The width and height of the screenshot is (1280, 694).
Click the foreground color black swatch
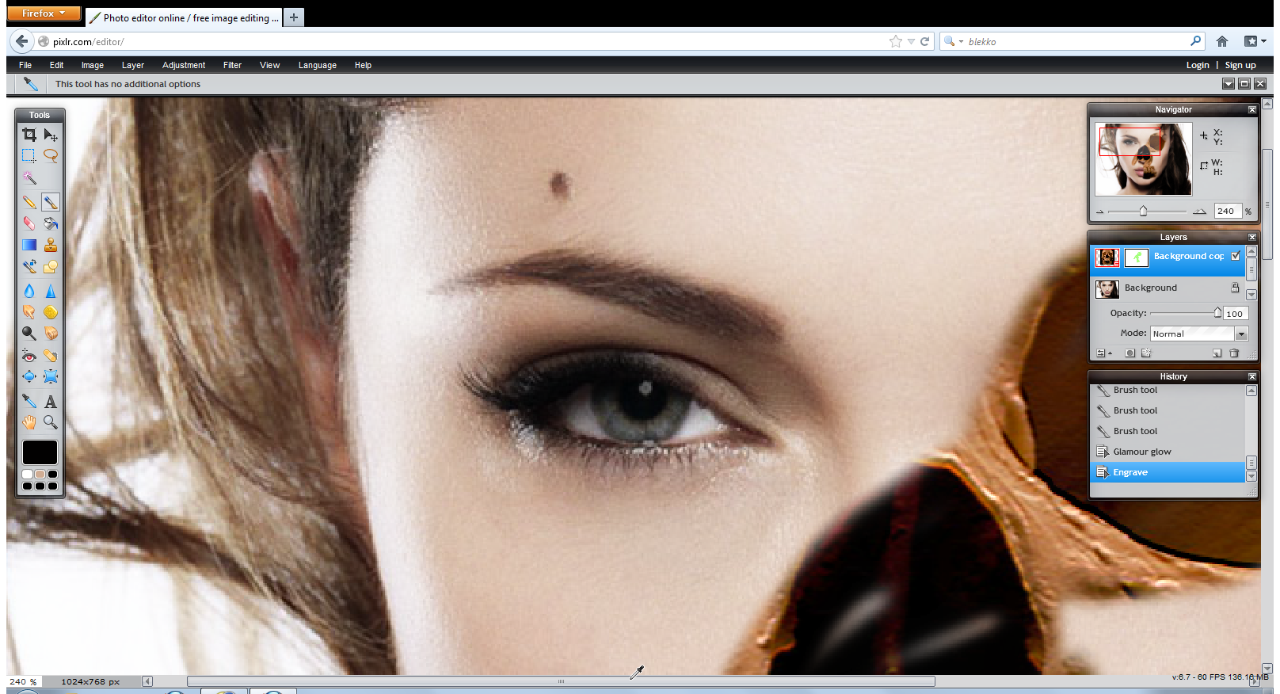(40, 452)
